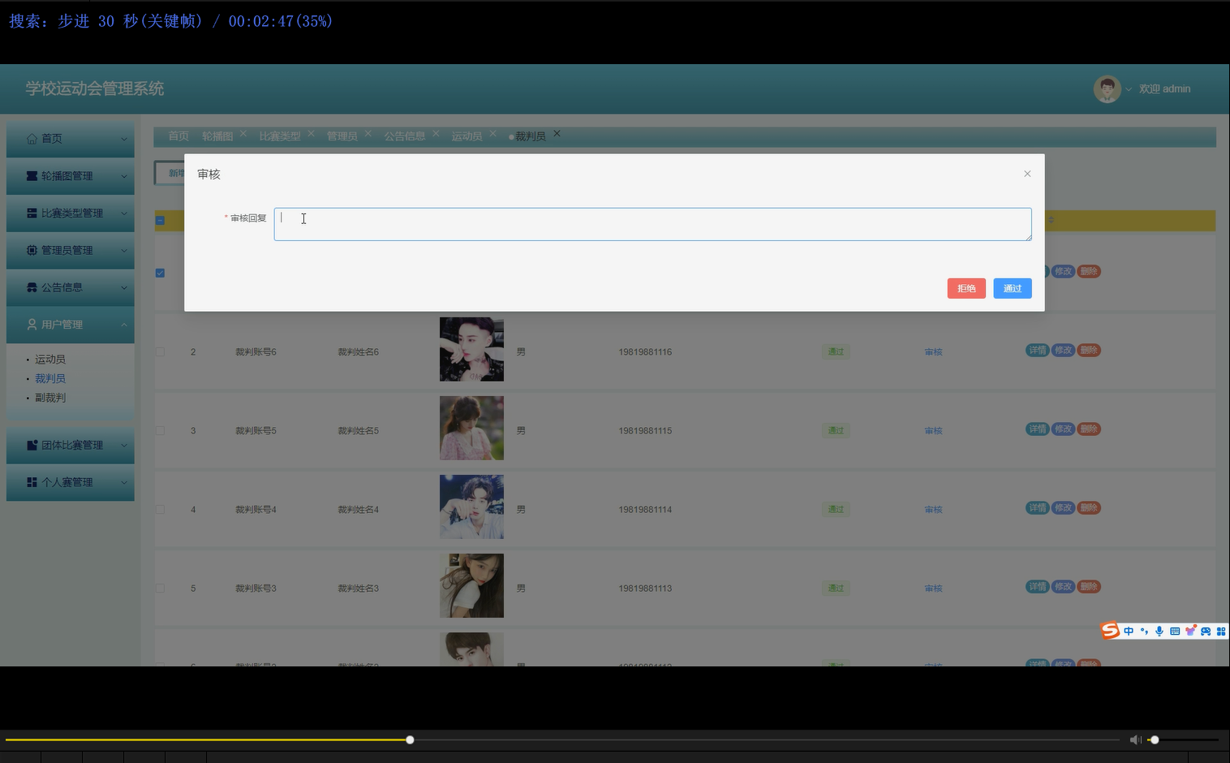Switch to the 公告信息 tab
1230x763 pixels.
[x=405, y=136]
